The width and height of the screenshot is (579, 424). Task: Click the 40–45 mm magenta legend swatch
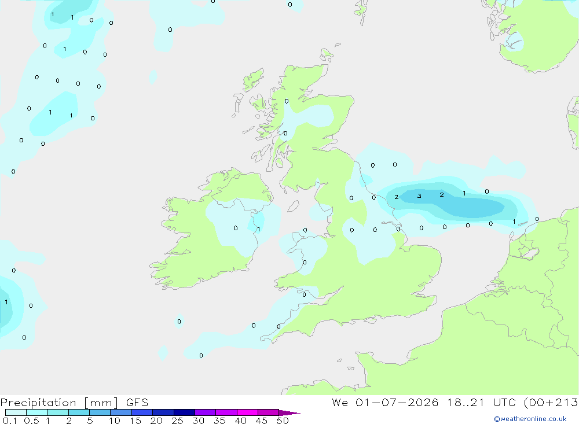[x=247, y=412]
